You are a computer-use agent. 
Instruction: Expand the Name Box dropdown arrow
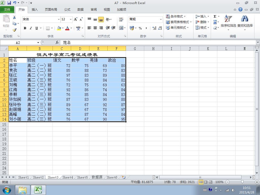pyautogui.click(x=38, y=43)
